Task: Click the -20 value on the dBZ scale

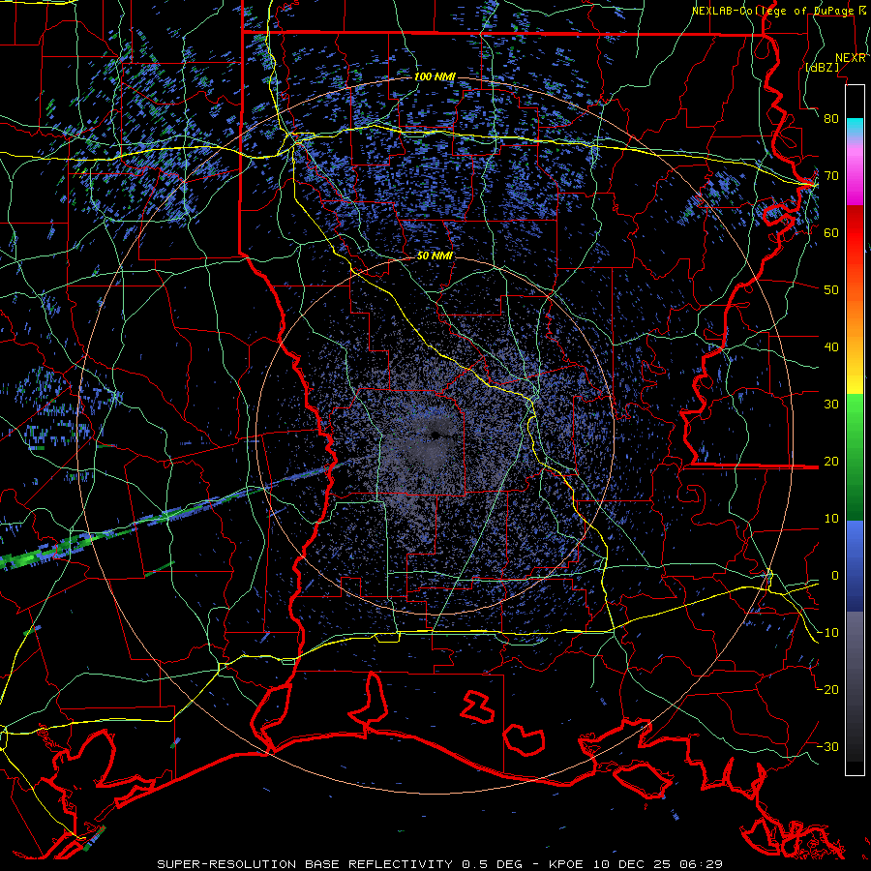Action: (x=827, y=689)
